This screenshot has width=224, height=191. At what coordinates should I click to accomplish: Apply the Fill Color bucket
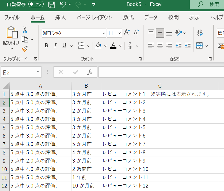(x=98, y=46)
